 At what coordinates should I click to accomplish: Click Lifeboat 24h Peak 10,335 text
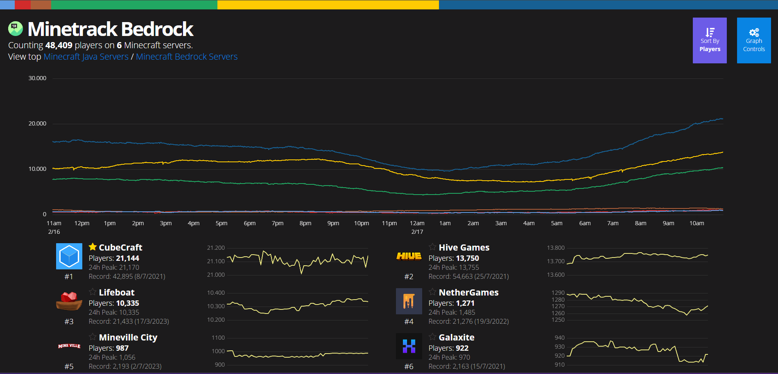coord(114,312)
